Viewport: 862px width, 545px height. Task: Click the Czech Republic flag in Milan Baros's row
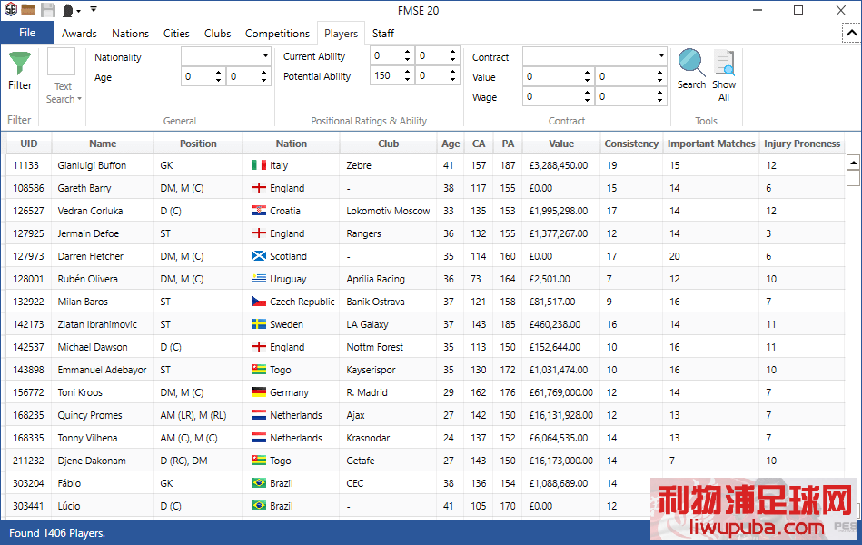pos(259,302)
